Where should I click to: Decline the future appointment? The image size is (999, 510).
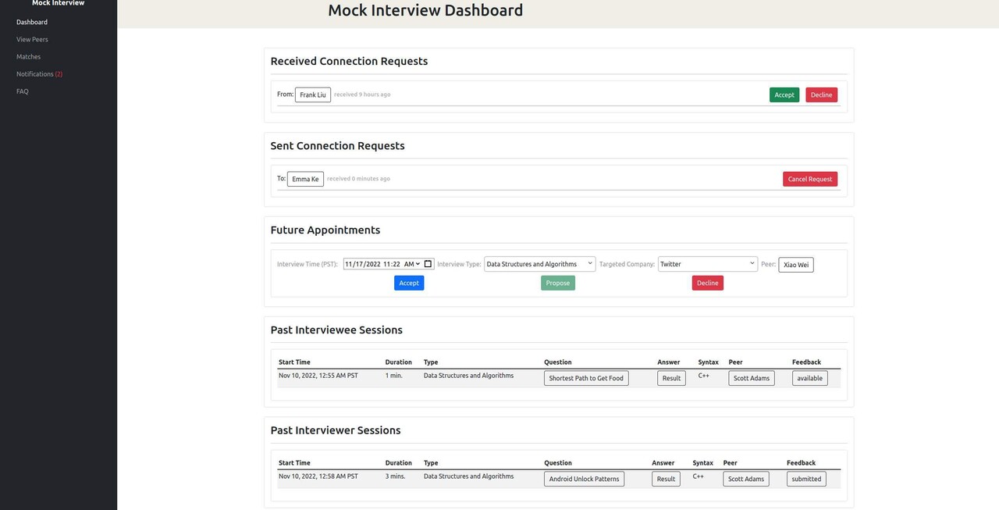click(x=706, y=282)
